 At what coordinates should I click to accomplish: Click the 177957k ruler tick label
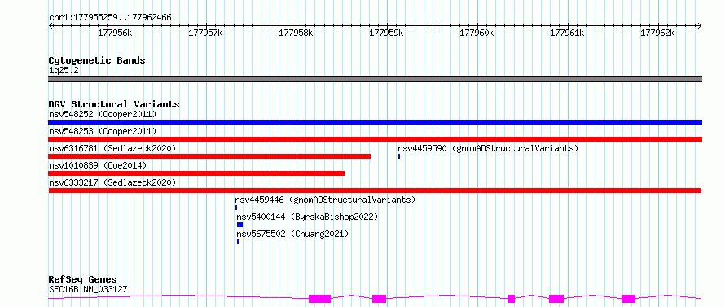[206, 33]
